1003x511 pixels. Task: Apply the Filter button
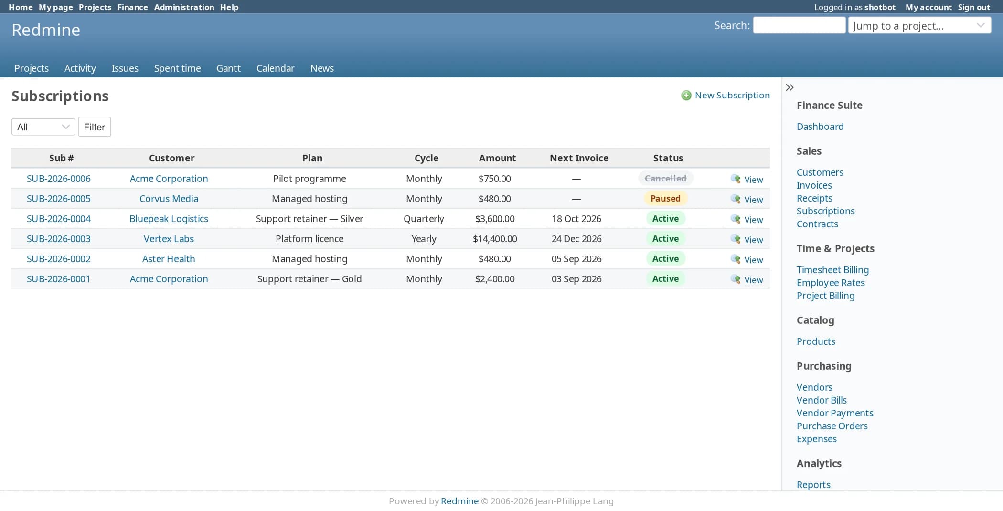tap(95, 127)
